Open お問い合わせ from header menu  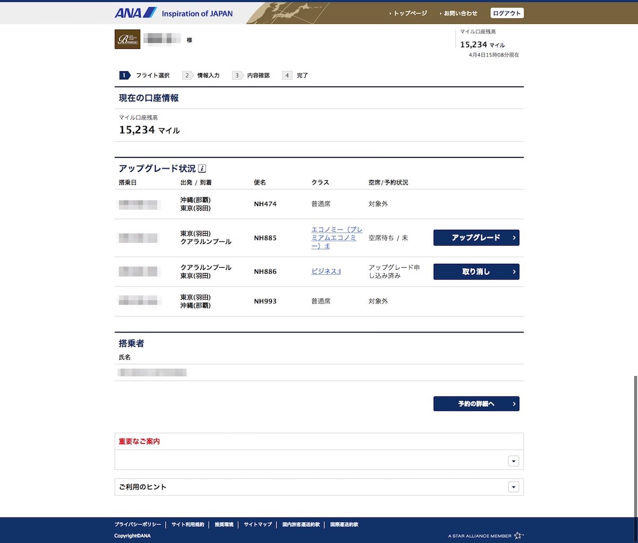tap(460, 13)
